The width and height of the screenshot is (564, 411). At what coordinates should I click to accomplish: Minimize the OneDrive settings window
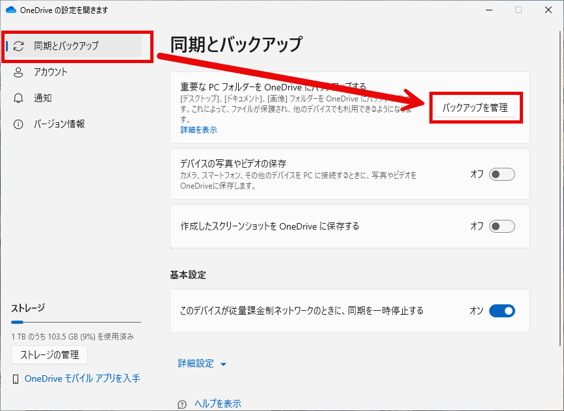coord(489,10)
